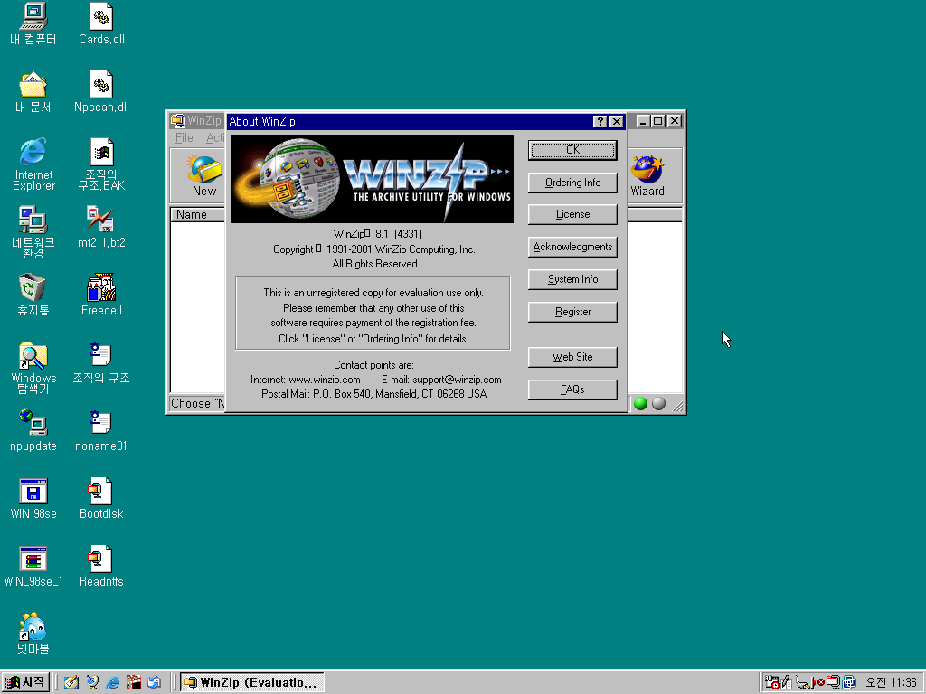Click the green status light in WinZip
Viewport: 926px width, 694px height.
click(641, 404)
